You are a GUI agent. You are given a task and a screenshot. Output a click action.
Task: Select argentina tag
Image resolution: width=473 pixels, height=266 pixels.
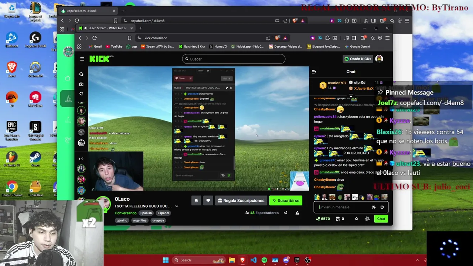140,221
